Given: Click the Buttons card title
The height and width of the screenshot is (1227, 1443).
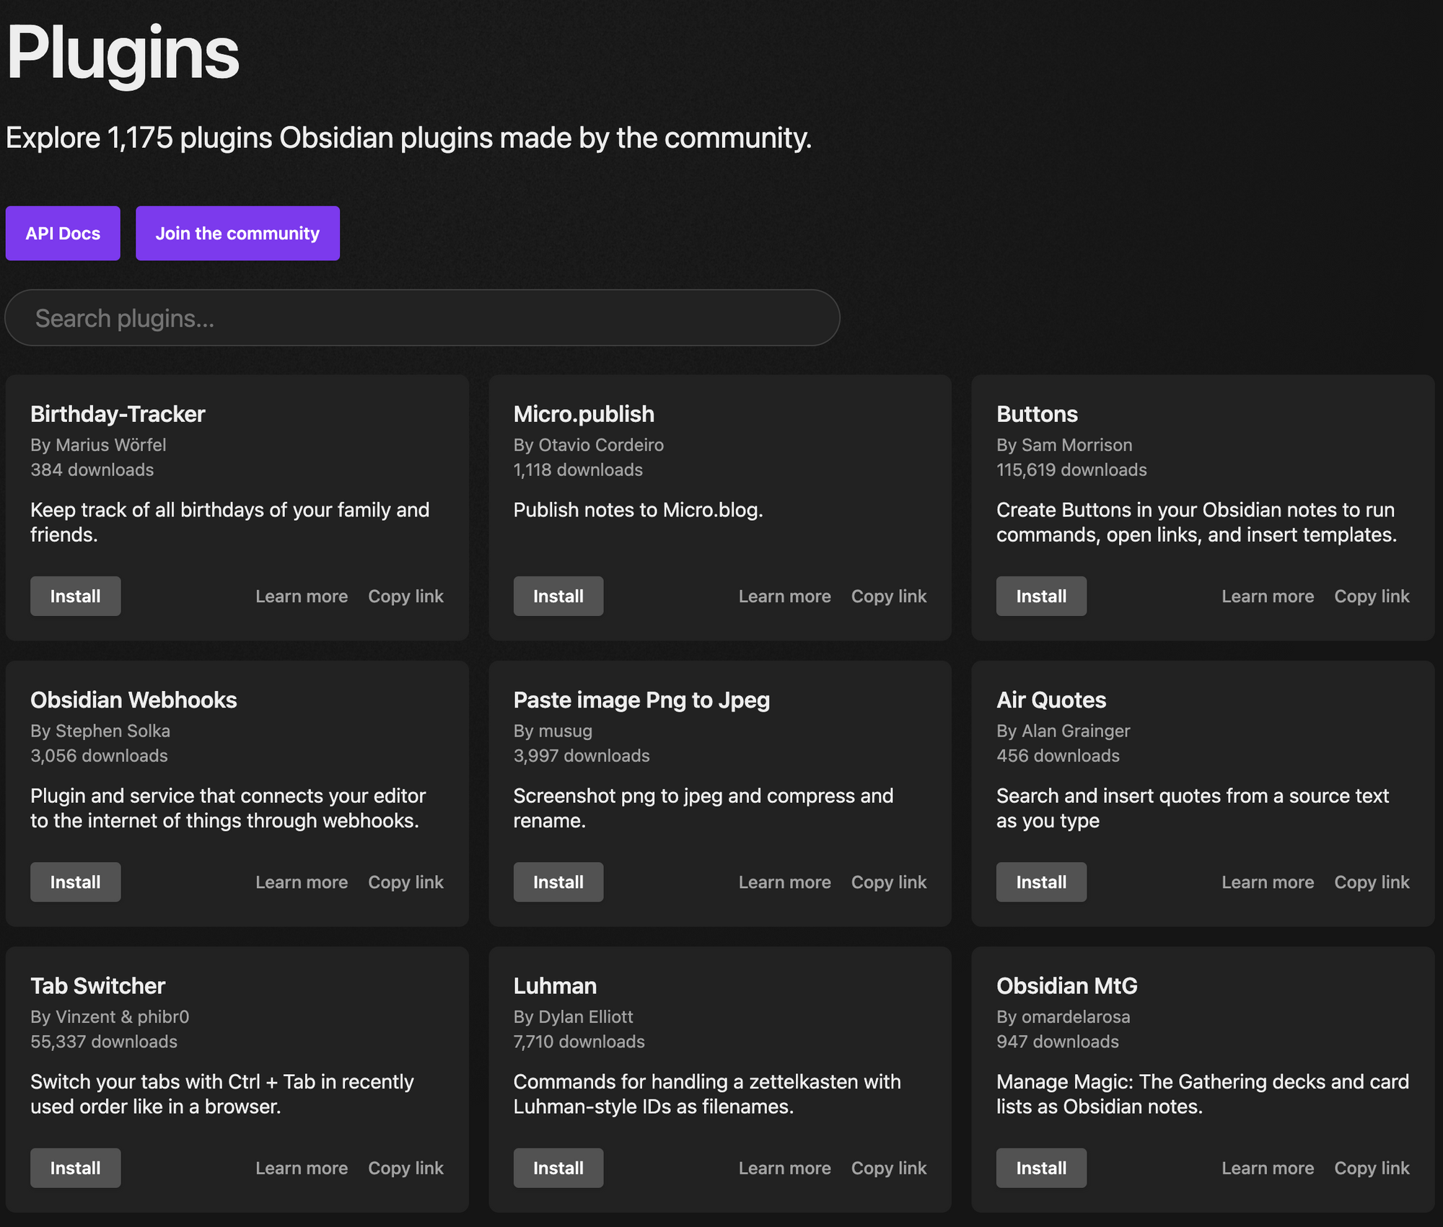Looking at the screenshot, I should pos(1037,414).
